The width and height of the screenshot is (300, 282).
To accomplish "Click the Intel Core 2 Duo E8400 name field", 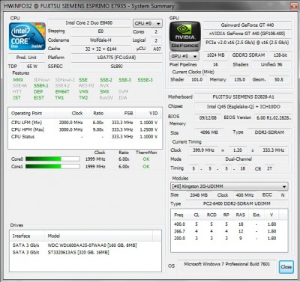I will tap(89, 23).
